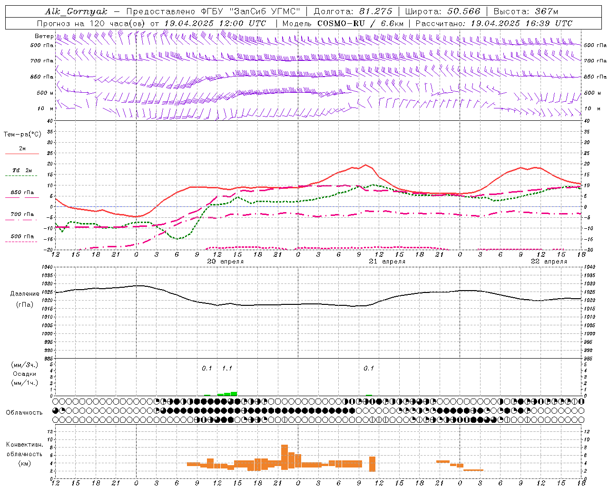Click the 20 апреля date label

[x=226, y=262]
